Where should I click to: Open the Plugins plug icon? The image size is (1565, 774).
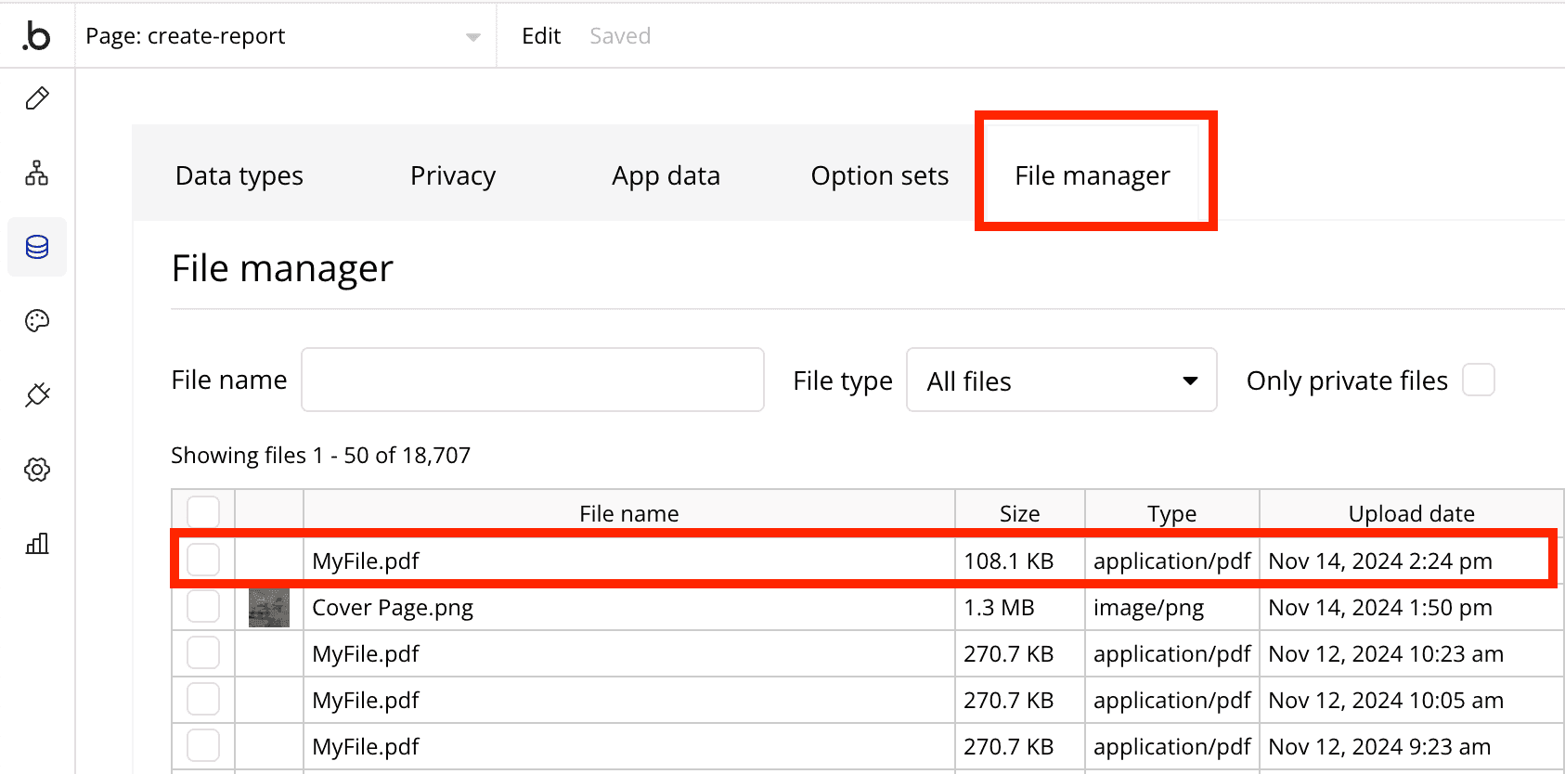coord(37,395)
